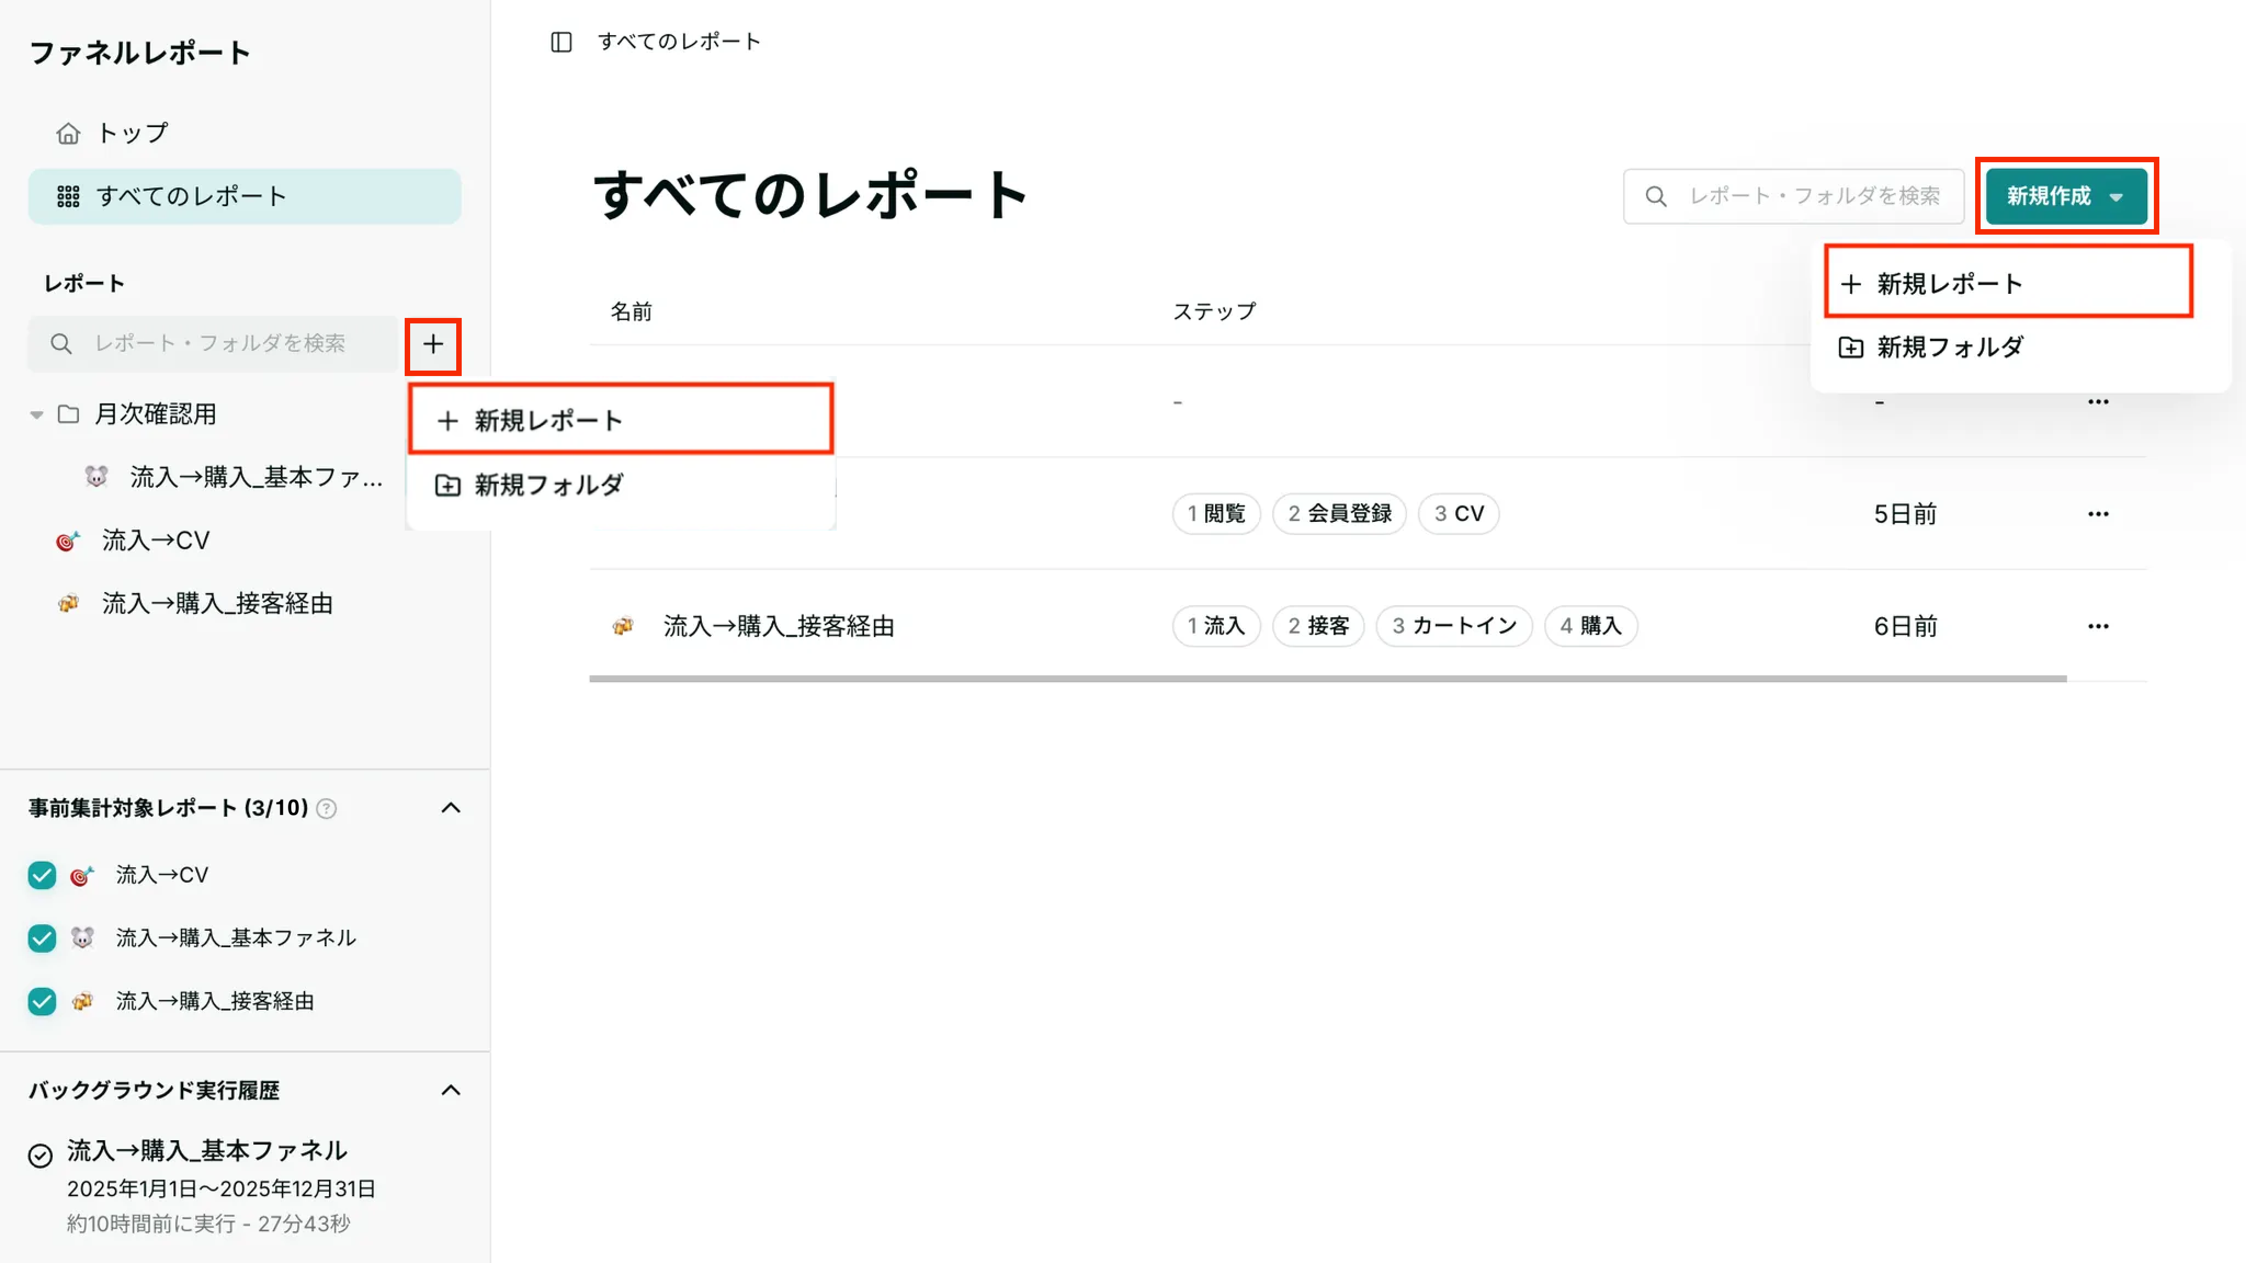
Task: Uncheck the 流入→購入_基本ファネル checkbox
Action: point(41,938)
